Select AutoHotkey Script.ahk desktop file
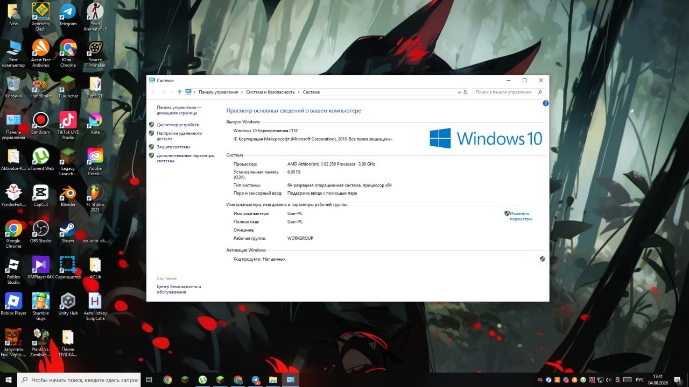This screenshot has width=689, height=387. (x=95, y=306)
